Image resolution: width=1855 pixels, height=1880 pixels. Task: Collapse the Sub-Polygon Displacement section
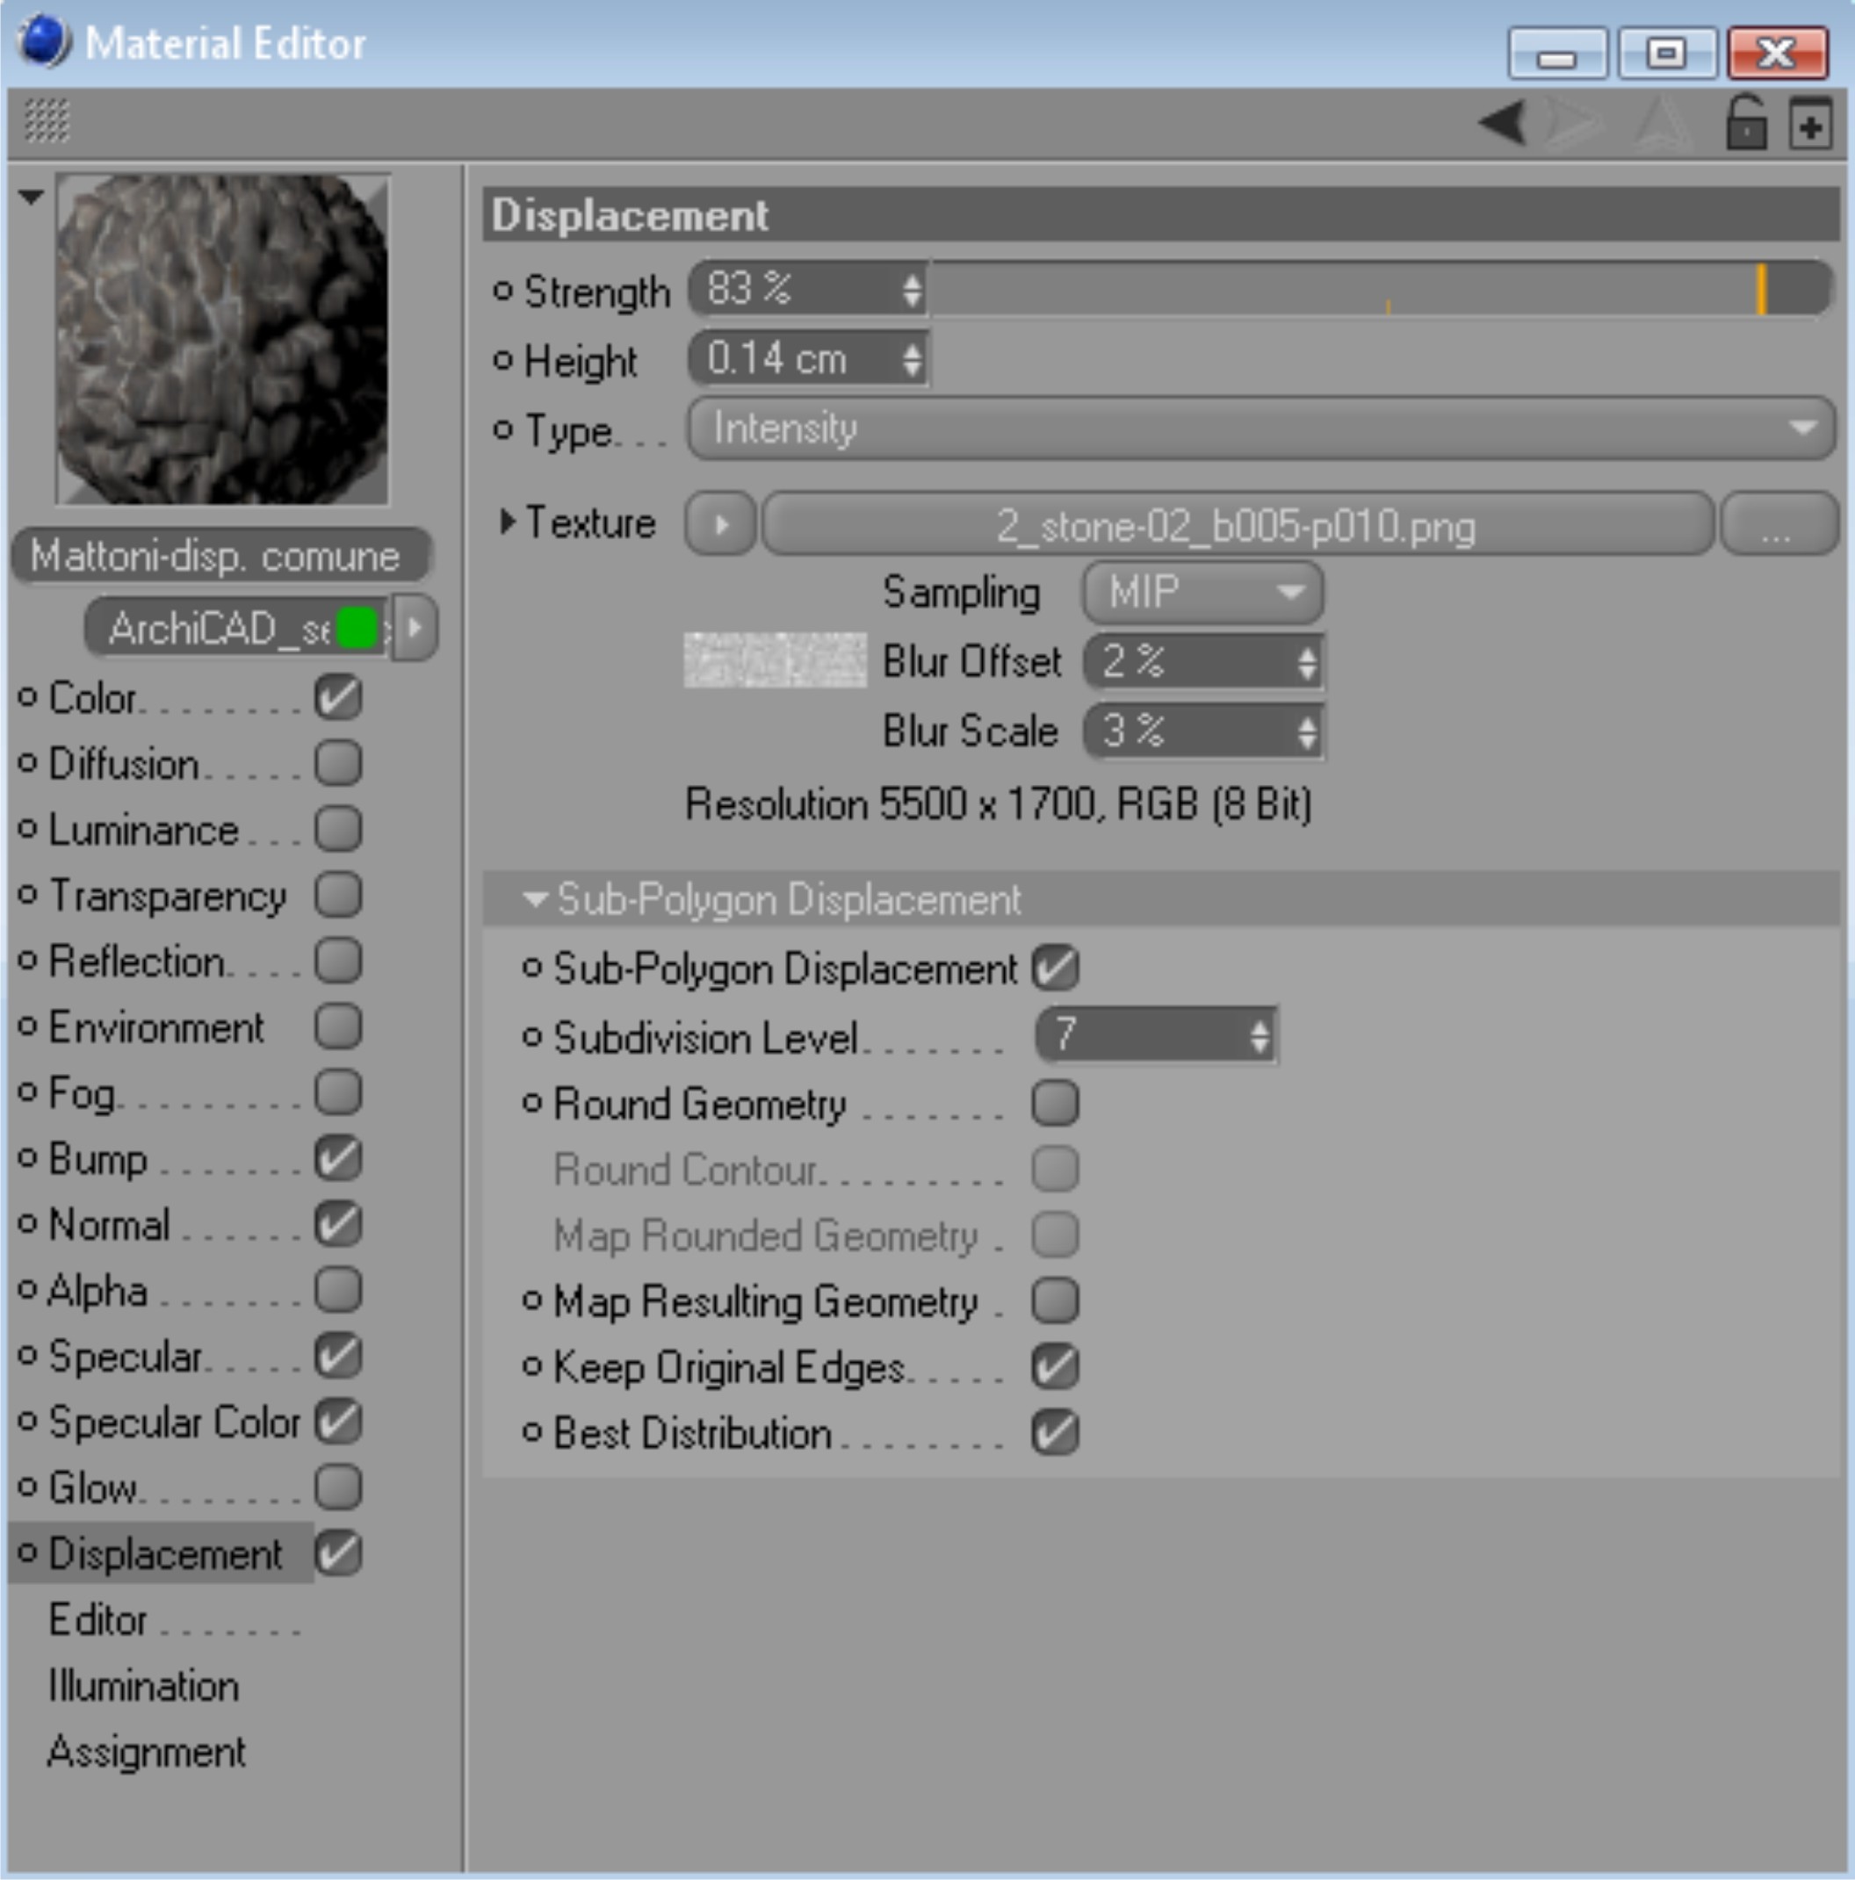(x=534, y=899)
